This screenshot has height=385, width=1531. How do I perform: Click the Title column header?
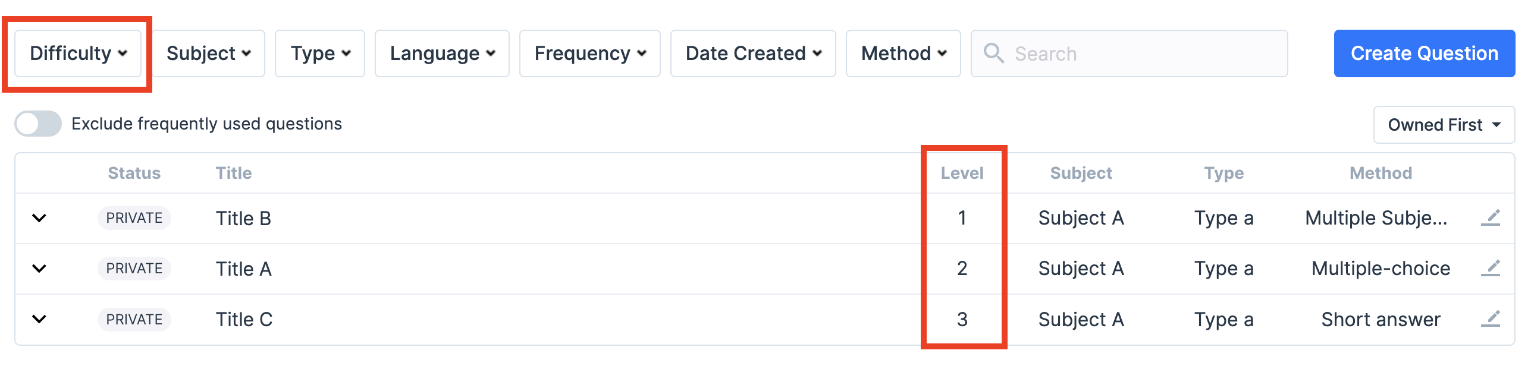tap(234, 173)
